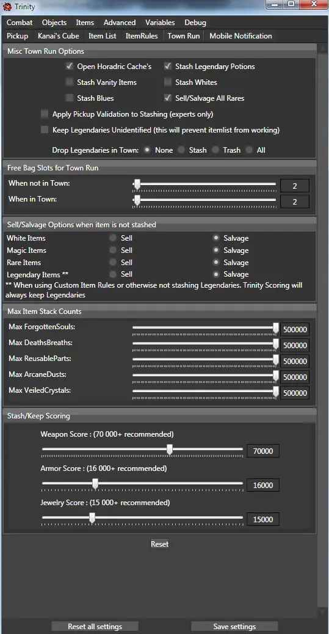Image resolution: width=329 pixels, height=634 pixels.
Task: Click the Max ForgottenSouls value field
Action: point(295,330)
